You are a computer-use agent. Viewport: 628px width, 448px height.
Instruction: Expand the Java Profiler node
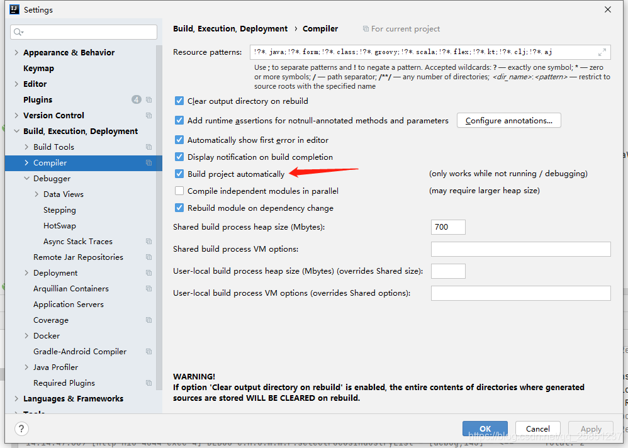[x=26, y=367]
